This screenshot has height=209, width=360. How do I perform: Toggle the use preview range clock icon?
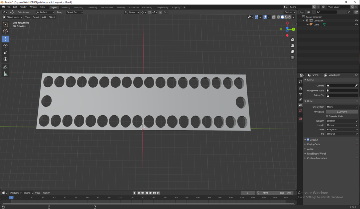click(258, 193)
